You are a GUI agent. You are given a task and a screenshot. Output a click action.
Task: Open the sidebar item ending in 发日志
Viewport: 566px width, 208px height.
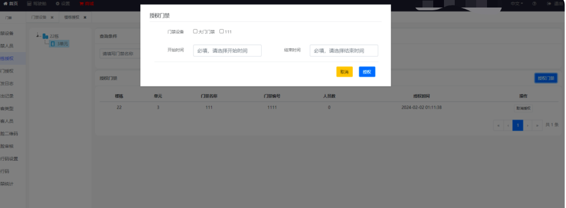pos(7,83)
